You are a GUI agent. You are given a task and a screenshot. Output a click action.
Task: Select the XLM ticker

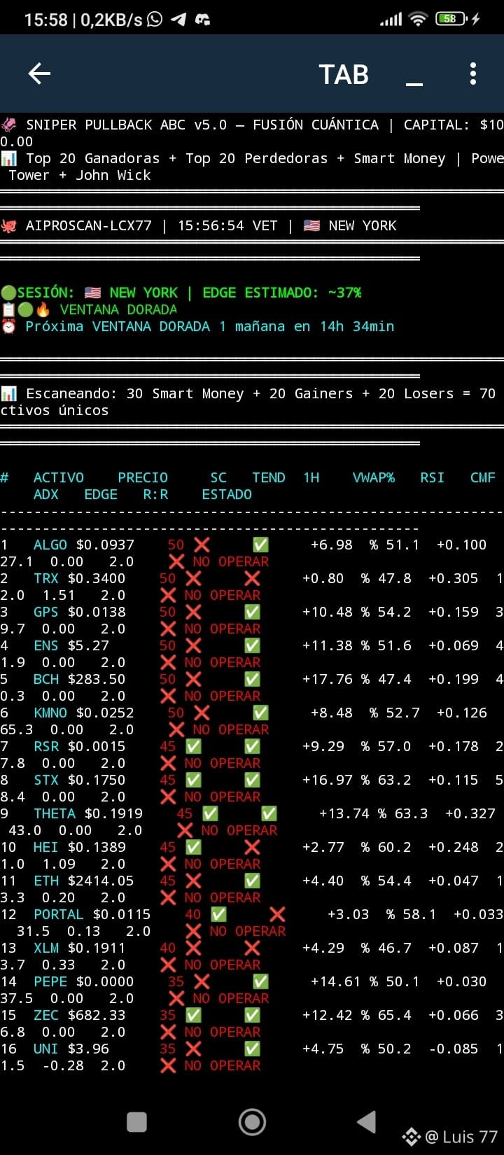(46, 948)
